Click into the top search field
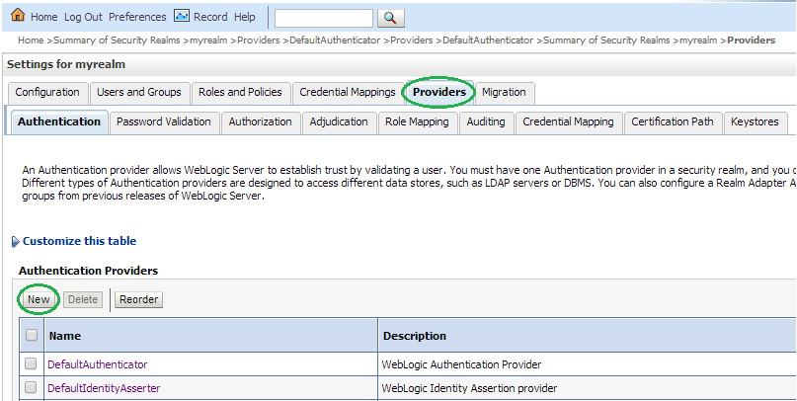 [x=324, y=19]
